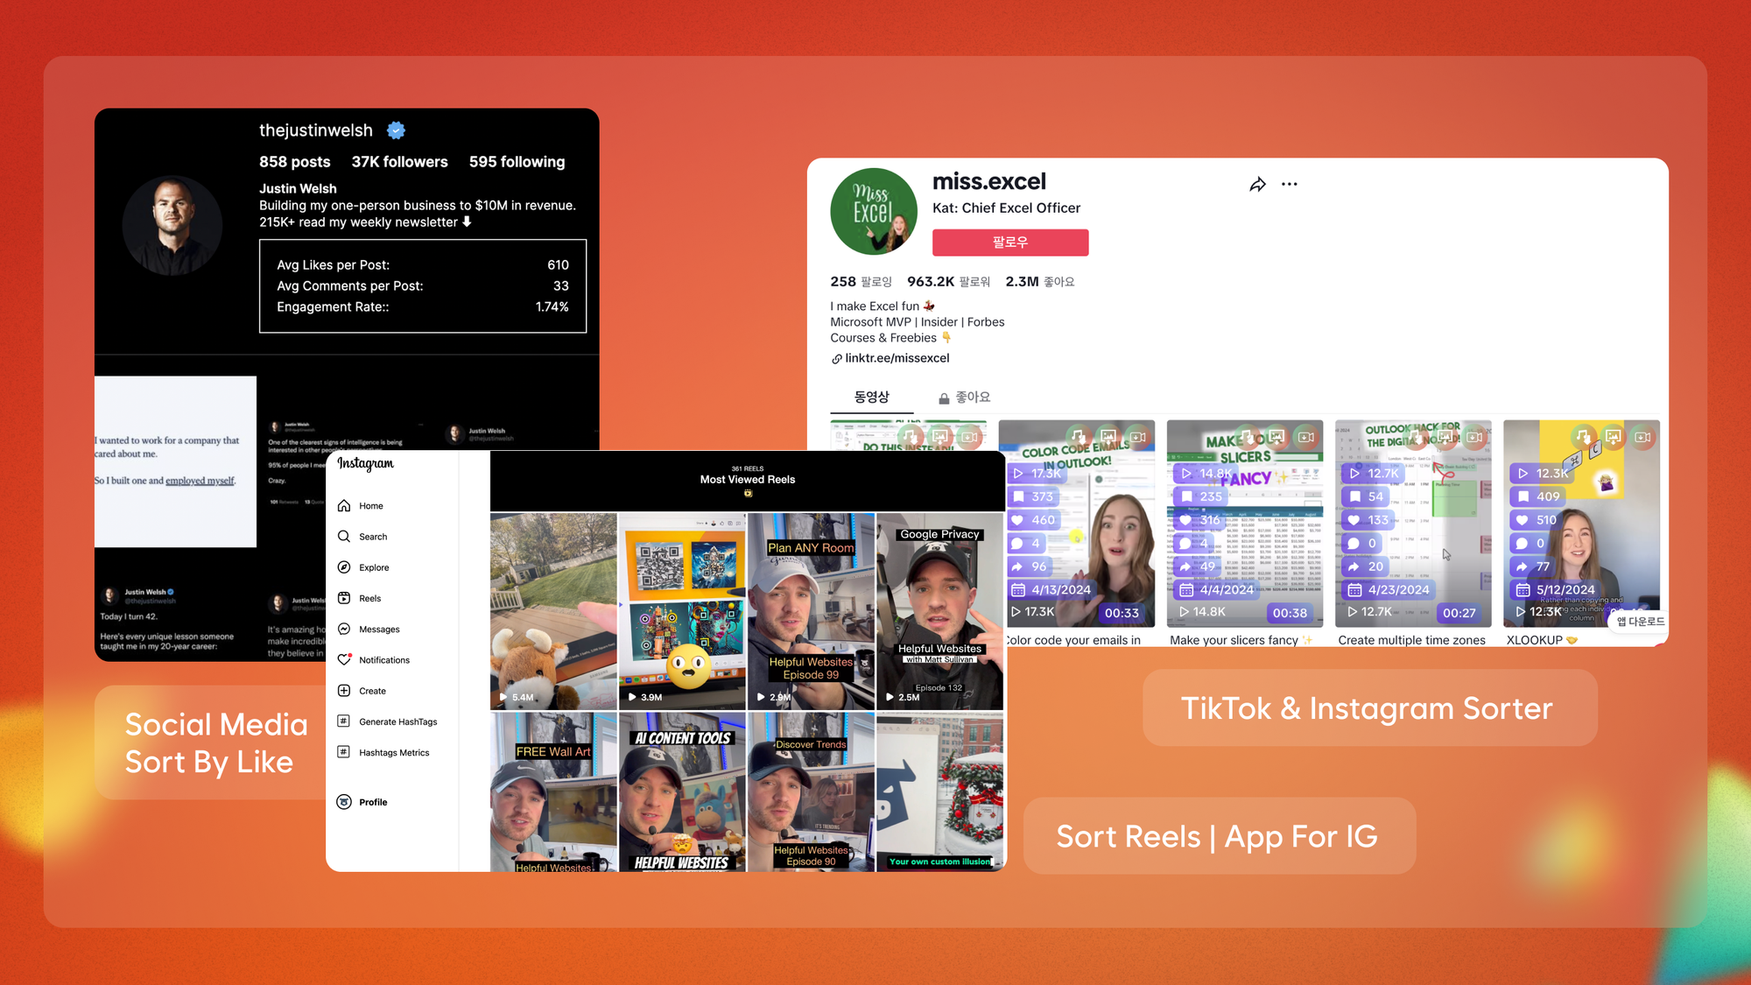Open the AI CONTENT TOOLS reel
This screenshot has width=1751, height=985.
[x=682, y=792]
